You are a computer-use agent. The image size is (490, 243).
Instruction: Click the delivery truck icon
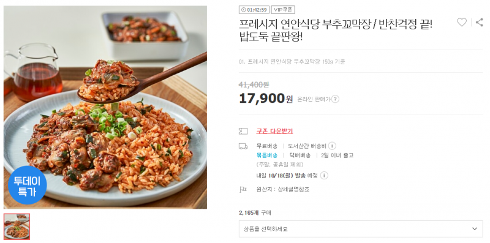[243, 146]
